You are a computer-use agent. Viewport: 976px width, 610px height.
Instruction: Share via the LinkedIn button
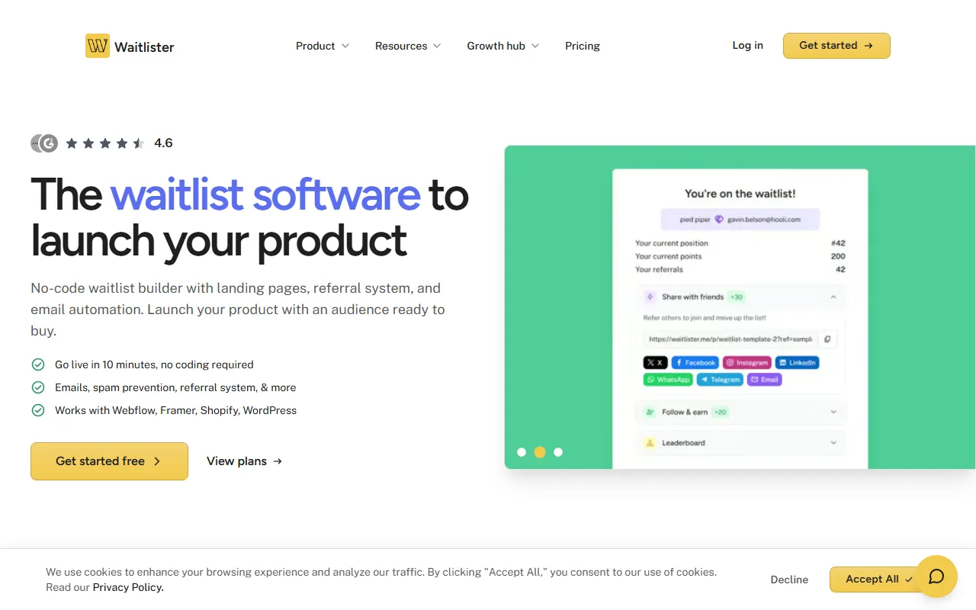tap(797, 363)
